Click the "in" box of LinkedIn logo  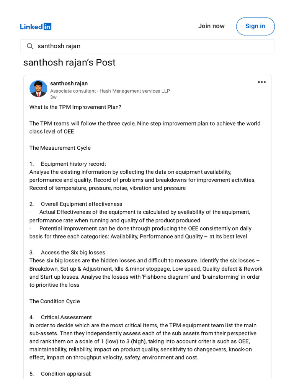coord(47,26)
